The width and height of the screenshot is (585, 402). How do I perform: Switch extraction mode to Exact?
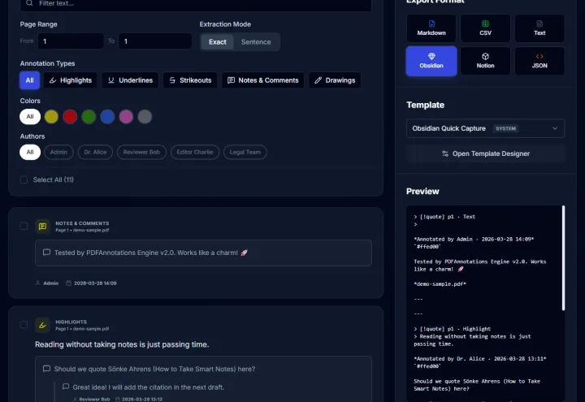(x=218, y=41)
